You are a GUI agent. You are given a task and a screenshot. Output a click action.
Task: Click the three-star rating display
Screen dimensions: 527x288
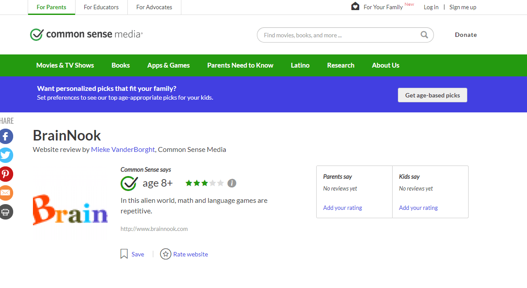pyautogui.click(x=205, y=183)
